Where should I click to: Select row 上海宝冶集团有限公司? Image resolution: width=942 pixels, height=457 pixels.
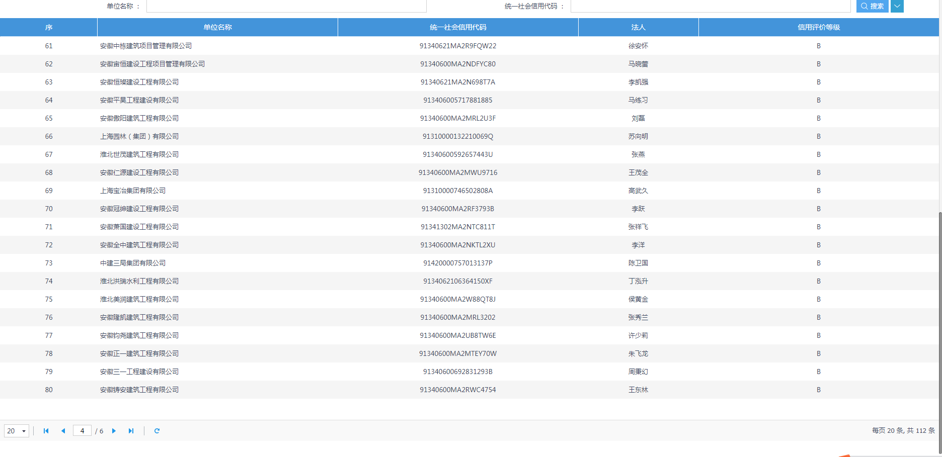coord(133,191)
